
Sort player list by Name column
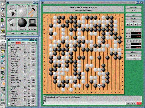click(13, 43)
